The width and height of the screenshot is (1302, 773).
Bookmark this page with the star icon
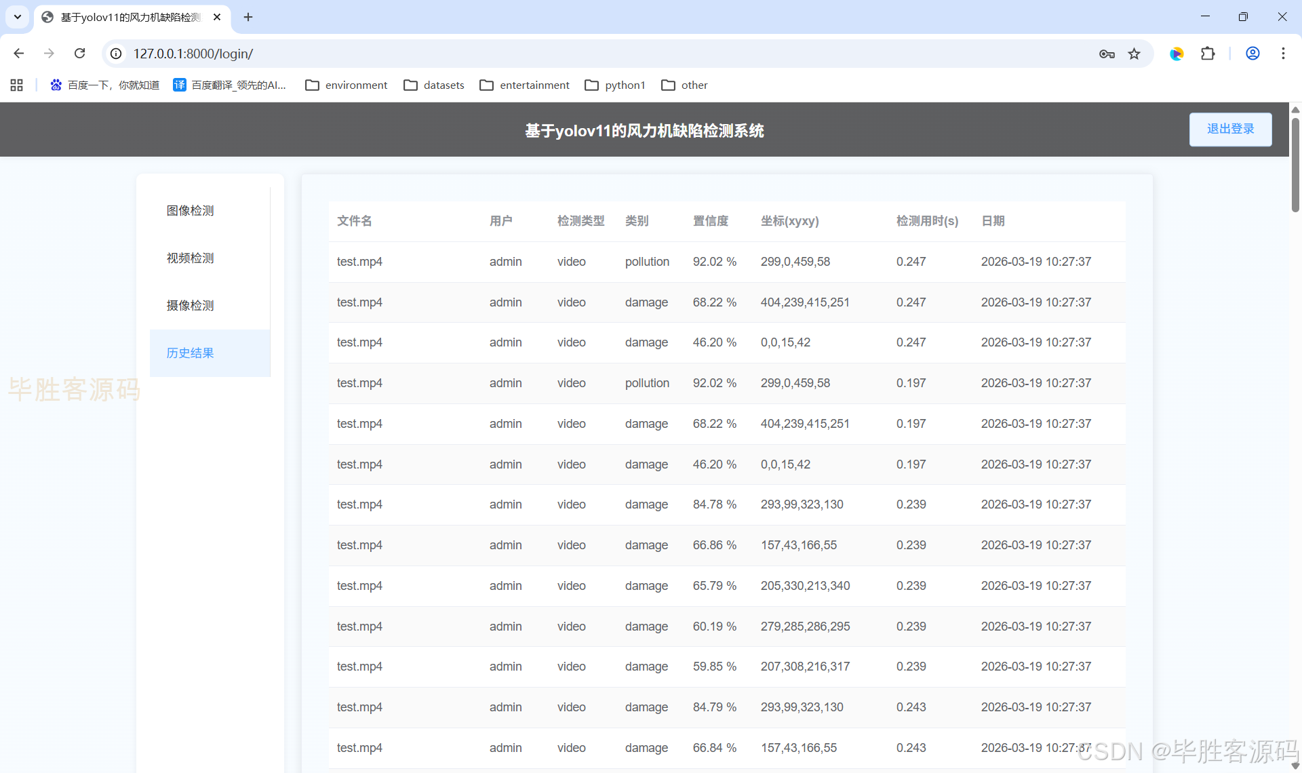click(x=1135, y=54)
